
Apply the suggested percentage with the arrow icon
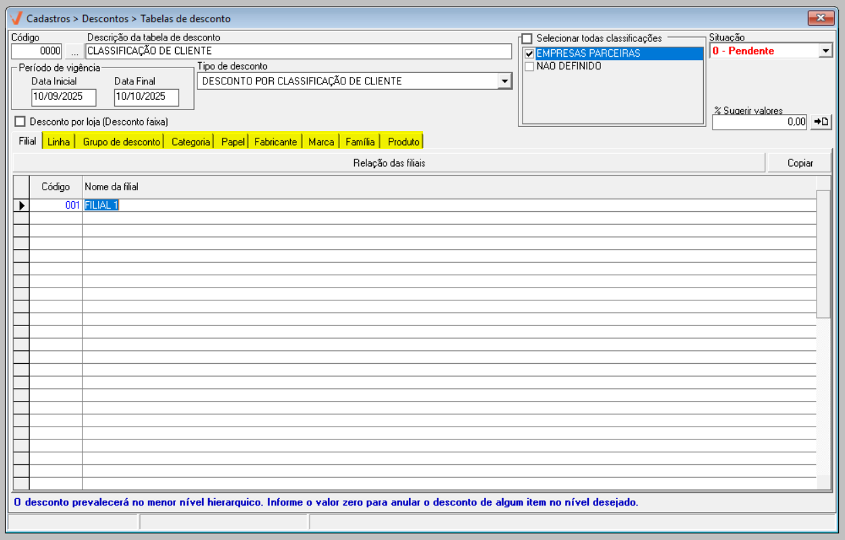point(821,122)
